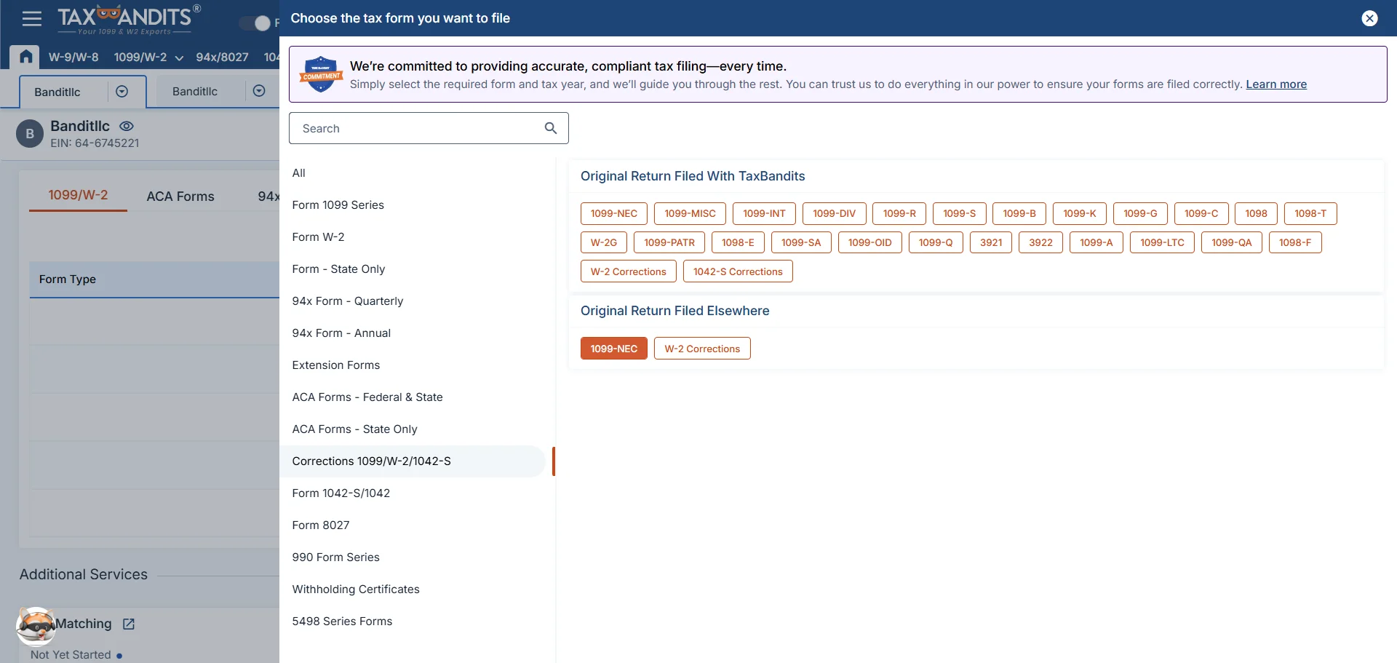Choose W-2 Corrections under Filed Elsewhere

(x=702, y=349)
